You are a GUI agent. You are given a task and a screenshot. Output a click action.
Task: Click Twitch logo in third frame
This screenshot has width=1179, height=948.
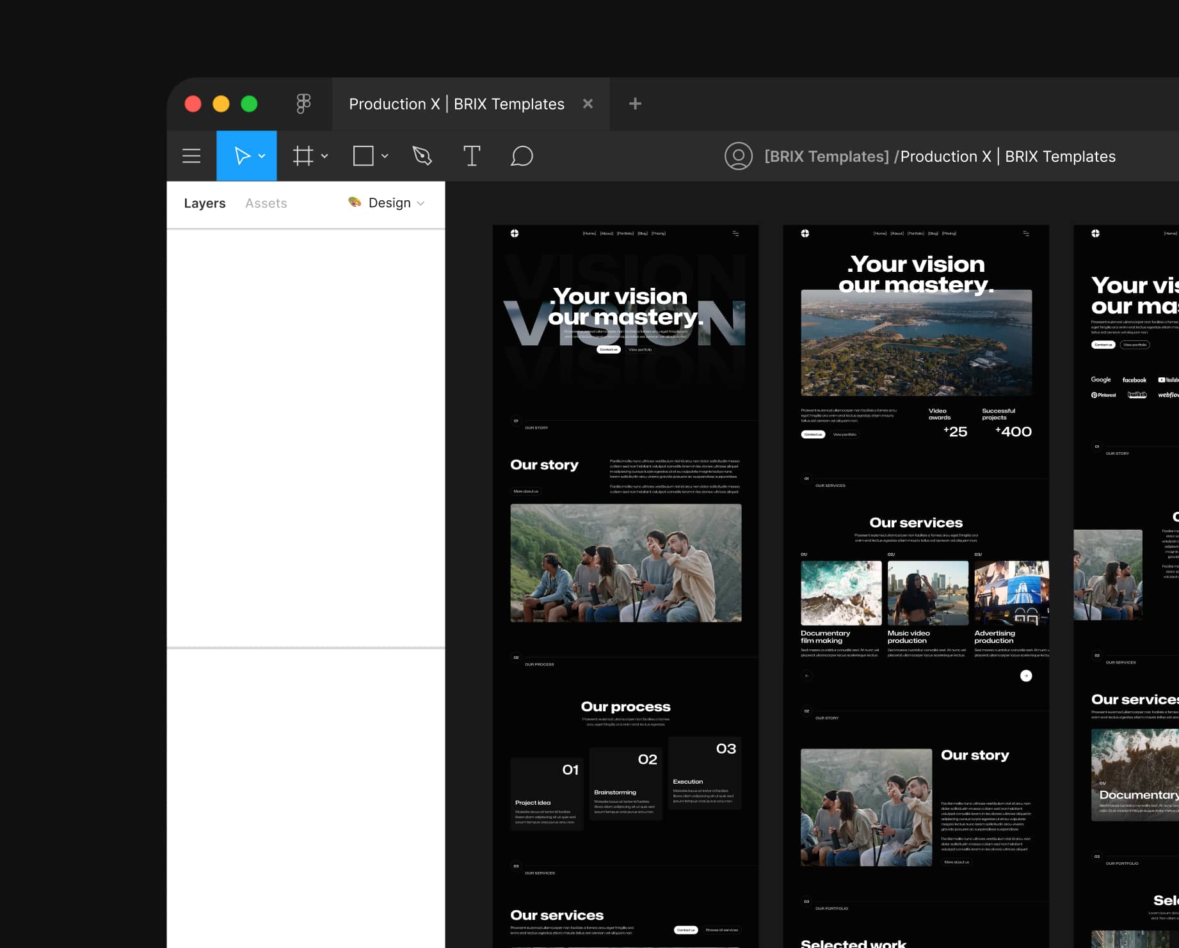1137,395
